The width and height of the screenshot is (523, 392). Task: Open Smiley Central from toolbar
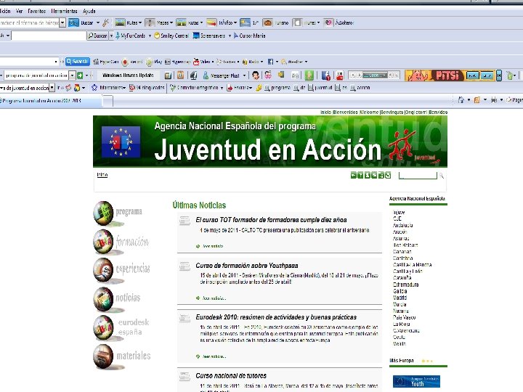[x=171, y=36]
